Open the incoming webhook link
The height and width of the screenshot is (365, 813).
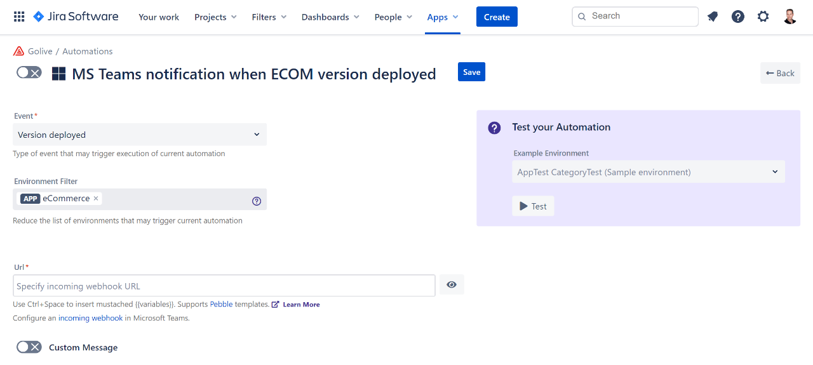[90, 318]
